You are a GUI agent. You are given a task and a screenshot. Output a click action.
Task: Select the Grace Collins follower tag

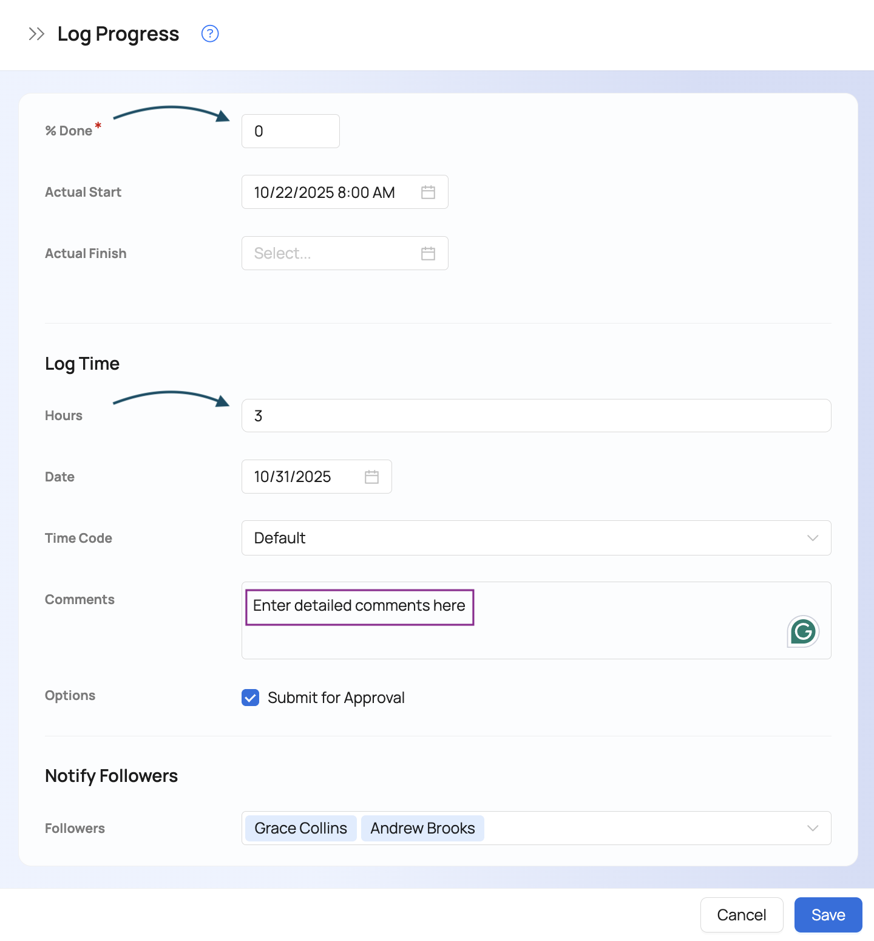click(x=300, y=829)
